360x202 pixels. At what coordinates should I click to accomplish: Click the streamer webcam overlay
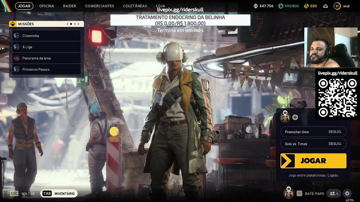[x=331, y=47]
